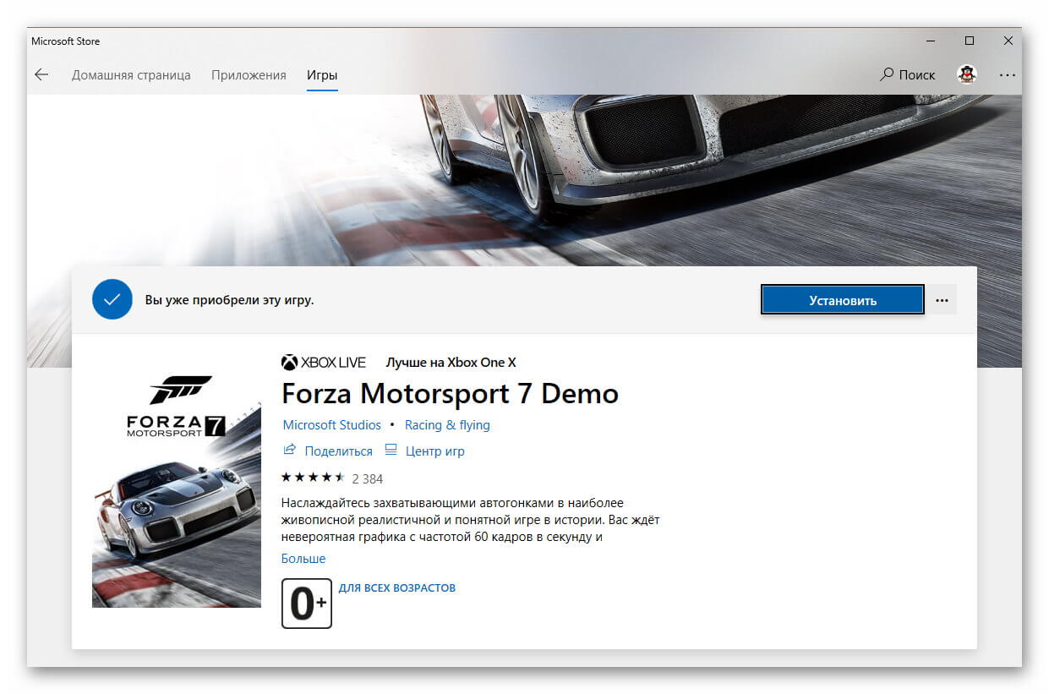Click the Лучше на Xbox One X label
1049x694 pixels.
tap(451, 363)
